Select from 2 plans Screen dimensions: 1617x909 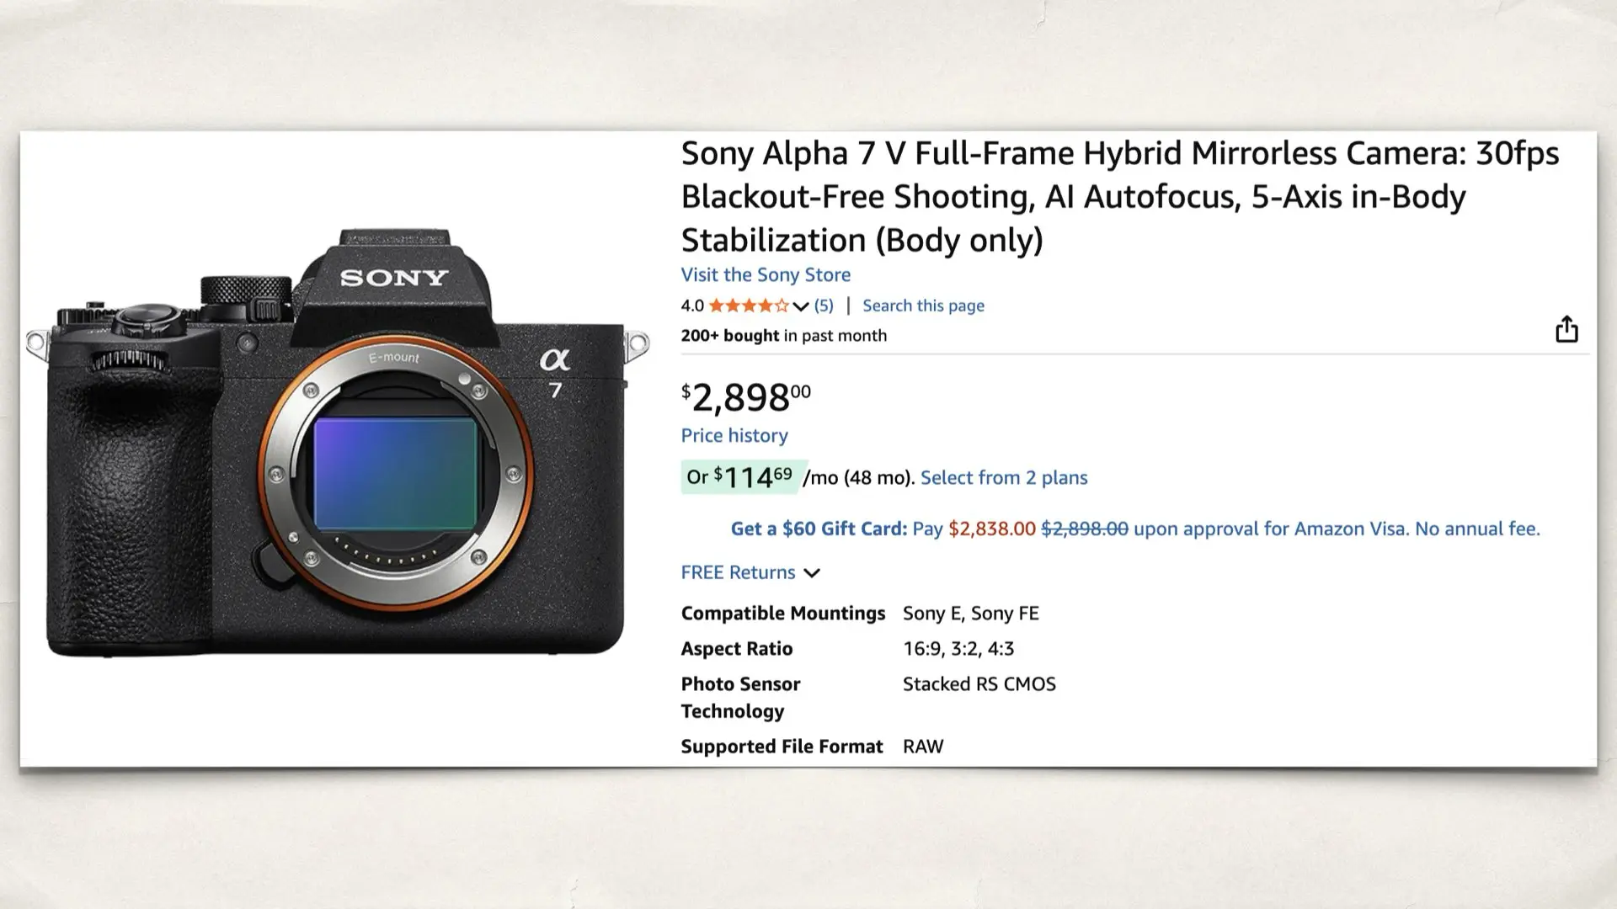pyautogui.click(x=1003, y=477)
